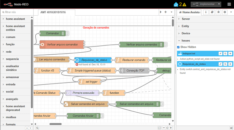Select the Requisicao_de_status node on canvas
Image resolution: width=234 pixels, height=130 pixels.
tap(93, 60)
